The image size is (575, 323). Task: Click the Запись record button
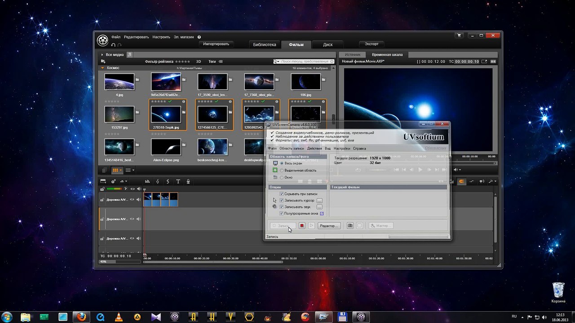pyautogui.click(x=283, y=226)
